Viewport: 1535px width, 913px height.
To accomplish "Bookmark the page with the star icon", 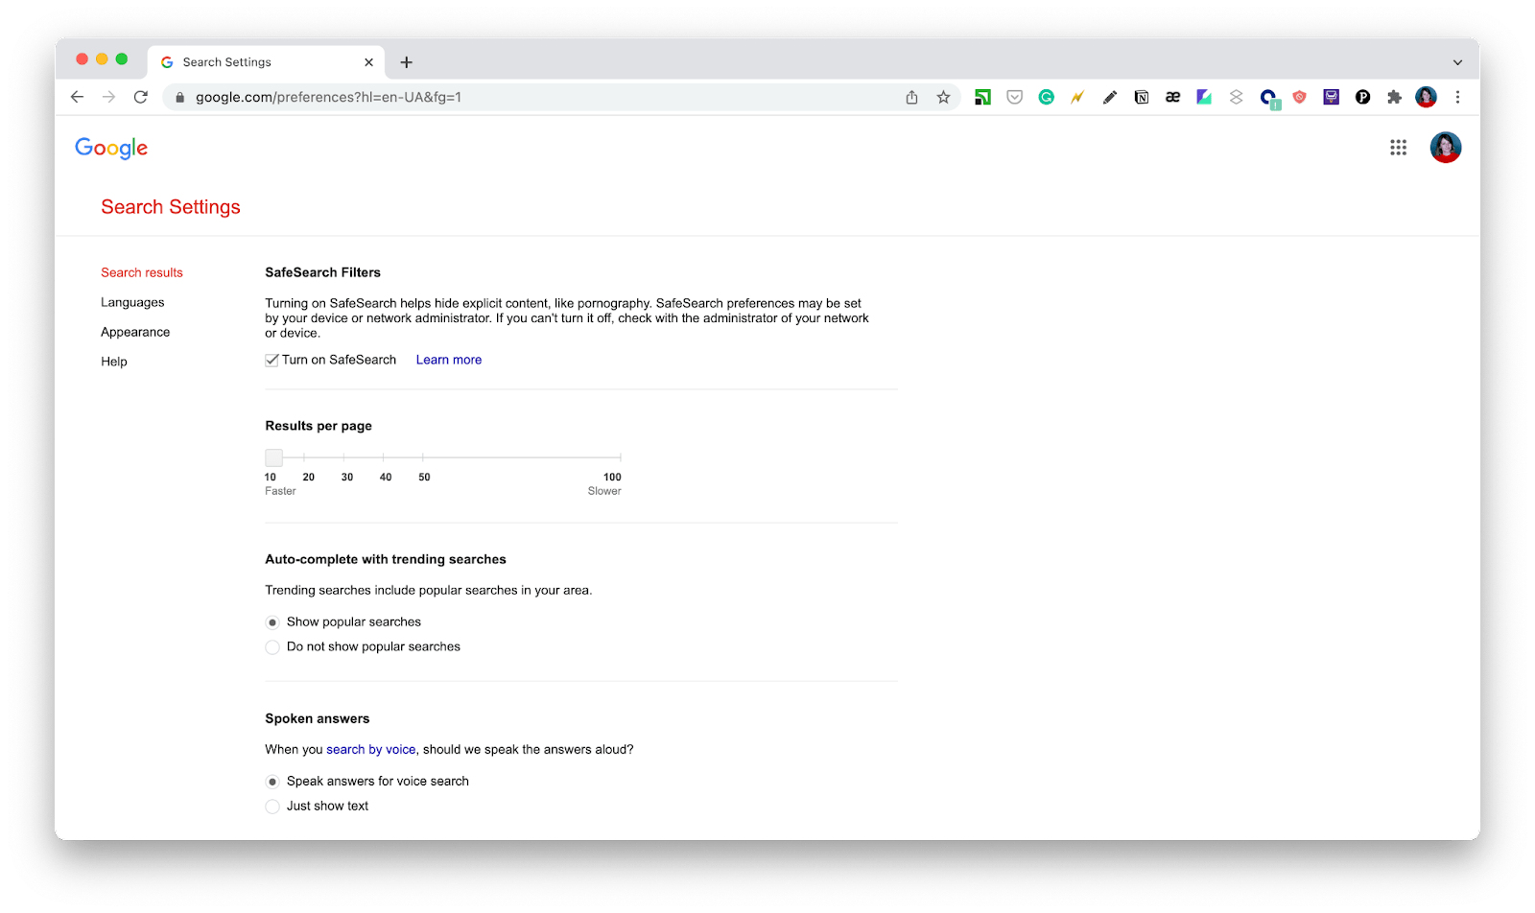I will (x=942, y=96).
